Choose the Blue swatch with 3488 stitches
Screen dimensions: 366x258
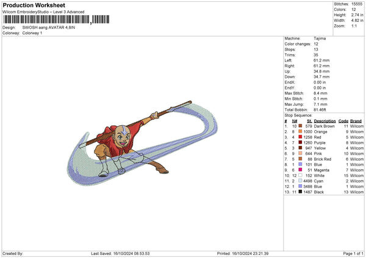click(300, 186)
